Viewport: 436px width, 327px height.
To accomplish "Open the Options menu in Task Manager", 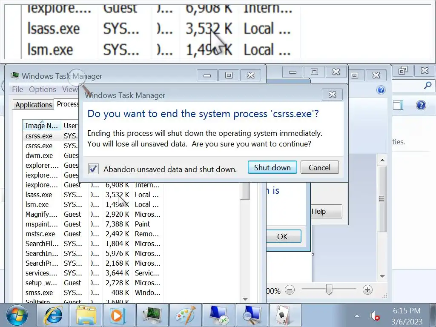I will (x=42, y=89).
